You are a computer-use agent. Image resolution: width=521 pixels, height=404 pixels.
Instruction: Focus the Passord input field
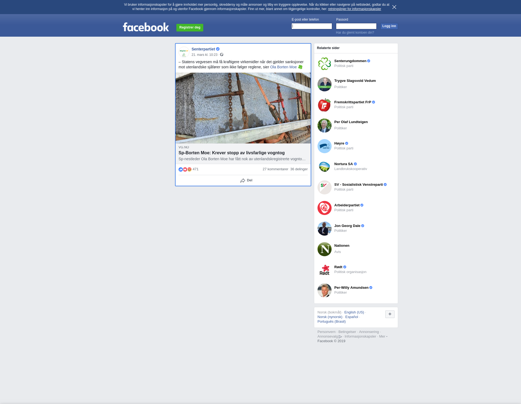356,26
